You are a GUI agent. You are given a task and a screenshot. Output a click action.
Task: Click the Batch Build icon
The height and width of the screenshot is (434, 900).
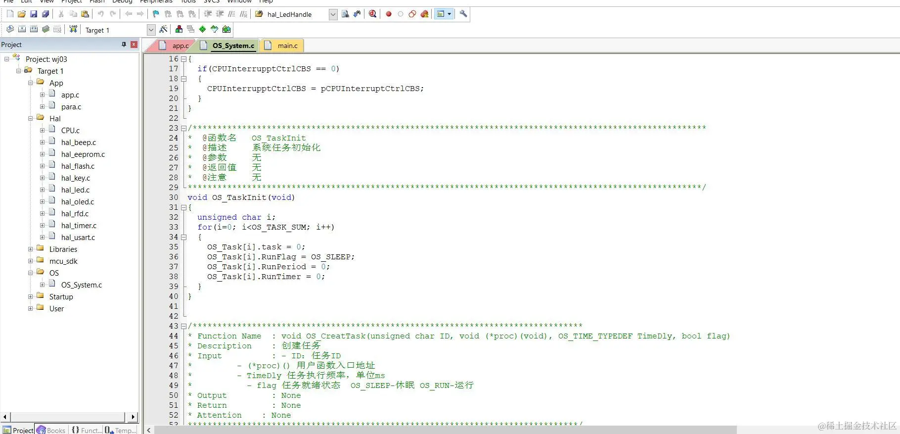[x=45, y=29]
